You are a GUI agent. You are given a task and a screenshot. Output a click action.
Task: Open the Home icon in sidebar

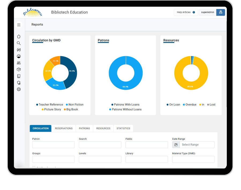19,37
